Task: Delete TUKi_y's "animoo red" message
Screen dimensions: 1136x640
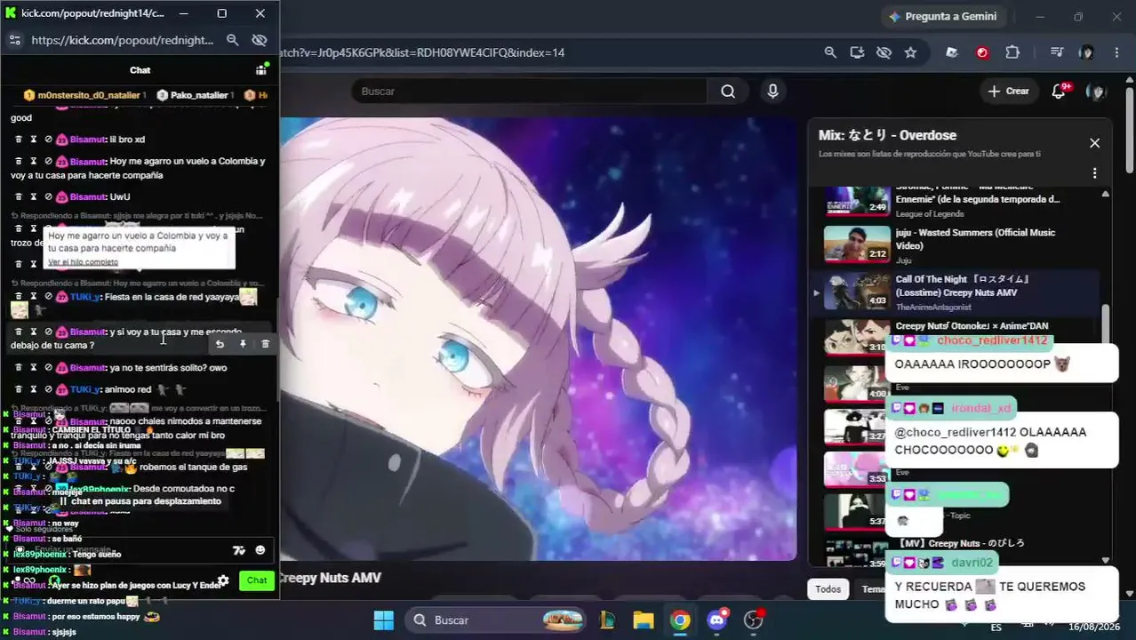Action: 18,389
